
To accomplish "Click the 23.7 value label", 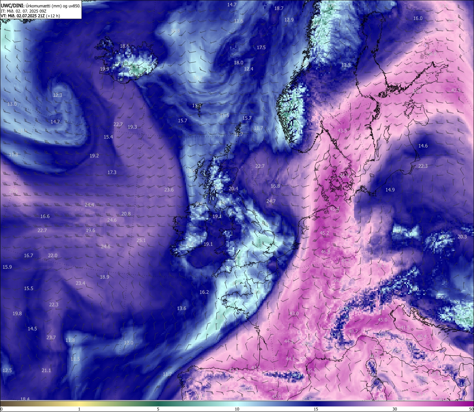I will click(x=51, y=338).
